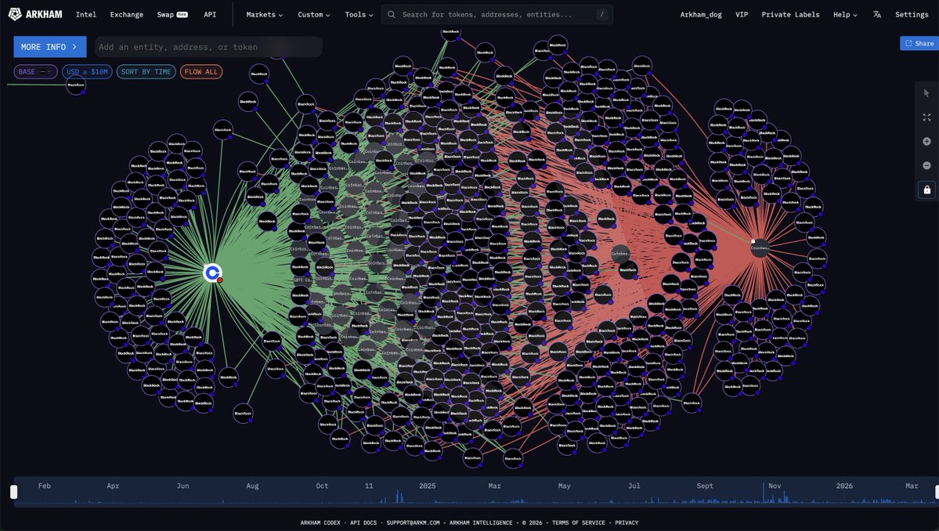Click the timeline end range handle

pyautogui.click(x=937, y=492)
